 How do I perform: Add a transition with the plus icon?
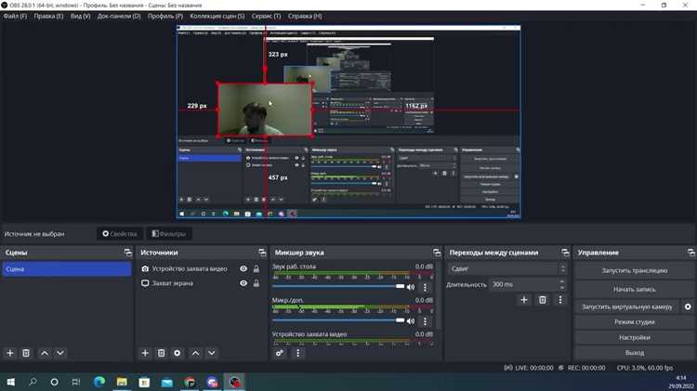(524, 300)
